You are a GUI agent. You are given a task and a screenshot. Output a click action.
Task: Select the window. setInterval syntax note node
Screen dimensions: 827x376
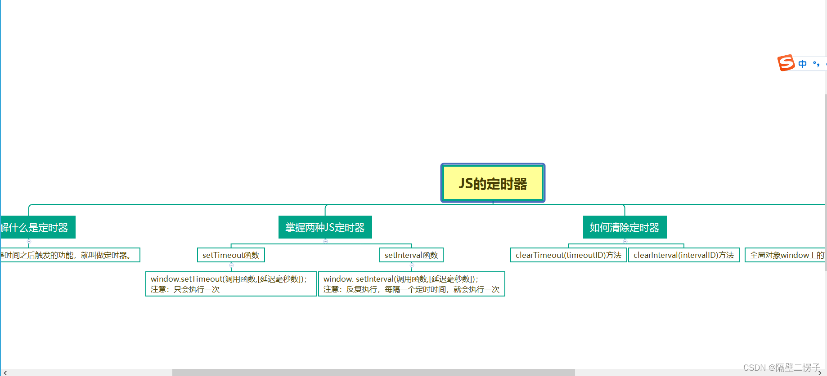pyautogui.click(x=412, y=284)
